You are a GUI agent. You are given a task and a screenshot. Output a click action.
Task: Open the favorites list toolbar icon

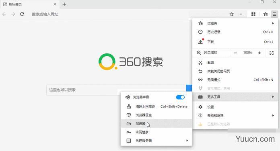pos(266,14)
